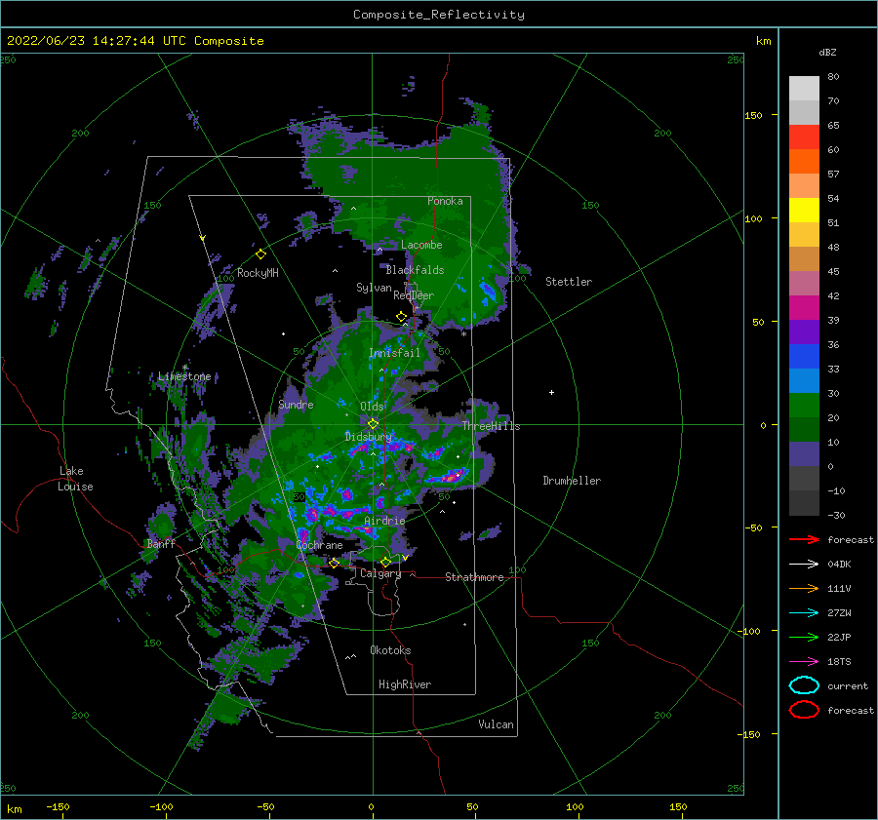Screen dimensions: 878x820
Task: Click the yellow diamond marker beside RockyMH
Action: pyautogui.click(x=260, y=254)
